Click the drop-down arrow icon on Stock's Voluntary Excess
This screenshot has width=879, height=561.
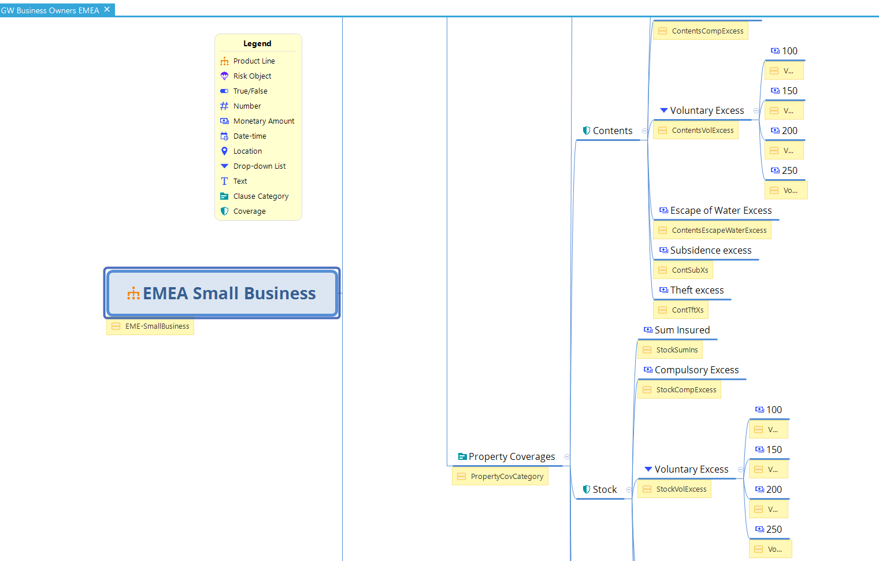[648, 470]
